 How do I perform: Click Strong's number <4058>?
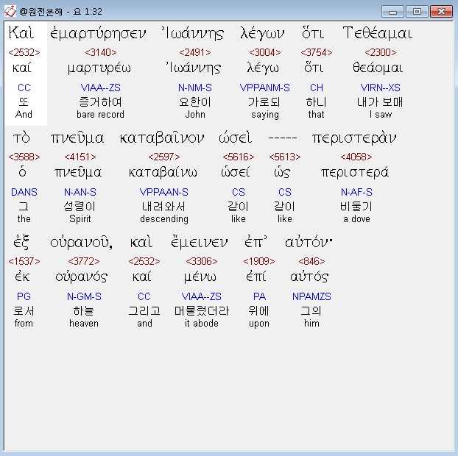(x=356, y=157)
